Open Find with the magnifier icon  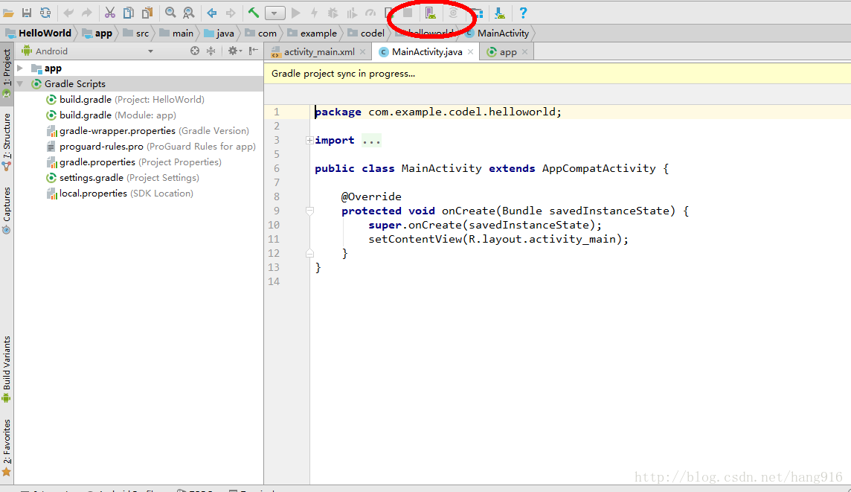[x=170, y=13]
